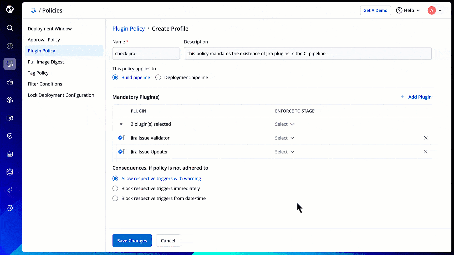Click the robot icon in sidebar
454x255 pixels.
10,154
